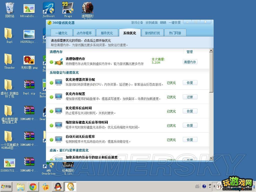256x192 pixels.
Task: Open QQ penguin icon in the taskbar
Action: (58, 187)
